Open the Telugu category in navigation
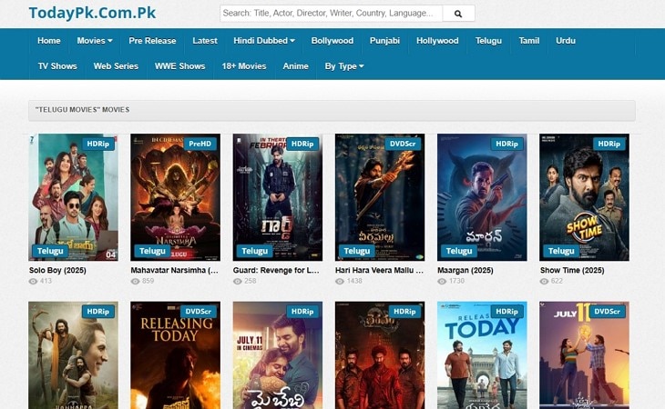 (x=488, y=41)
